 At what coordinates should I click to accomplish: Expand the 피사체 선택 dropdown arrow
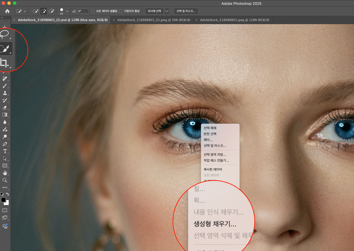[x=167, y=11]
